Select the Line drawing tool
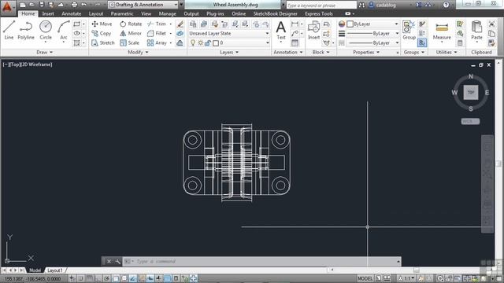 [x=9, y=30]
